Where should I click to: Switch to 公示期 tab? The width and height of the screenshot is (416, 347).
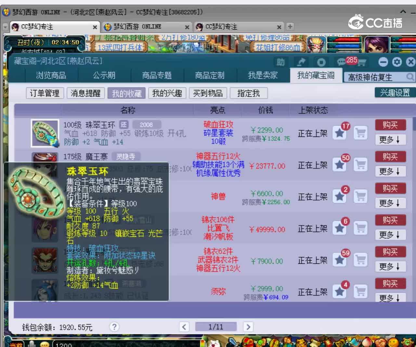104,75
